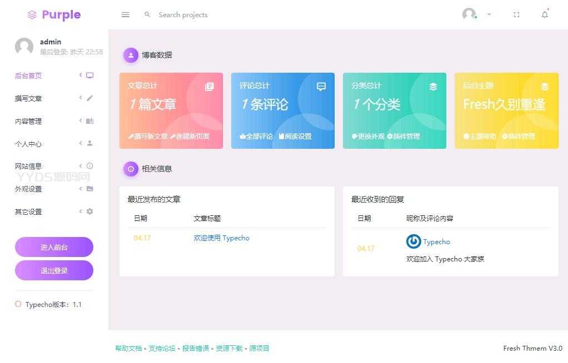This screenshot has height=363, width=568.
Task: Open the 欢迎使用 Typecho article link
Action: (221, 238)
